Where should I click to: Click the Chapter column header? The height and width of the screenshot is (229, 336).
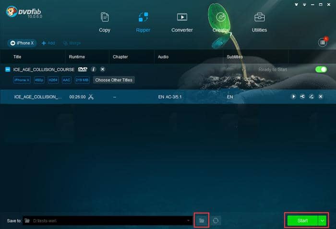(120, 57)
